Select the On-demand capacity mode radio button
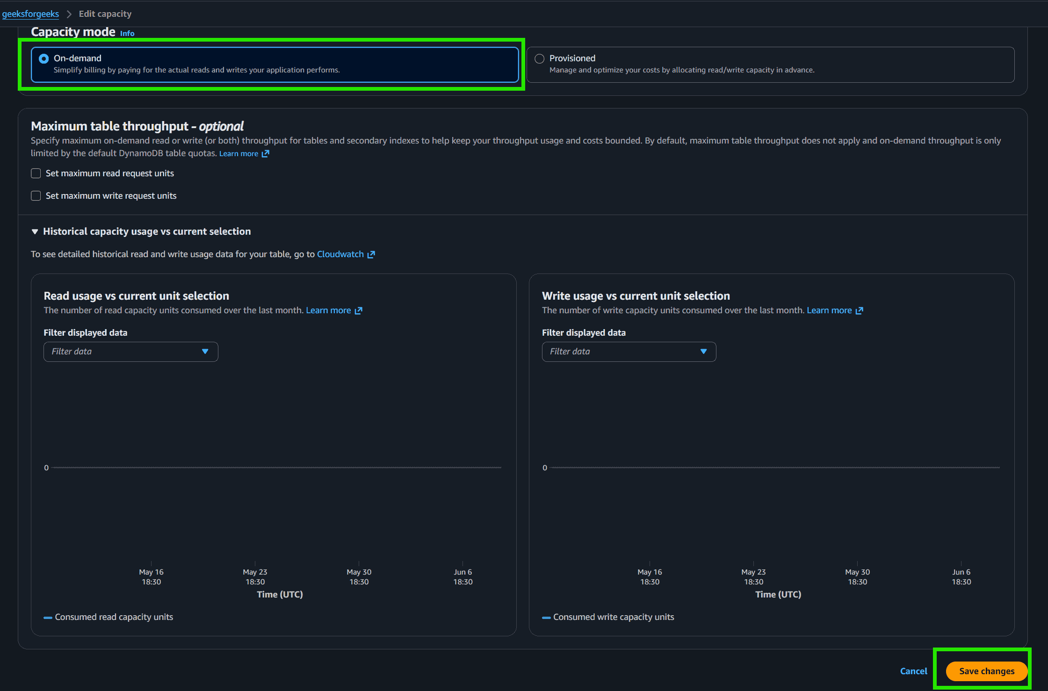Viewport: 1048px width, 691px height. coord(43,58)
